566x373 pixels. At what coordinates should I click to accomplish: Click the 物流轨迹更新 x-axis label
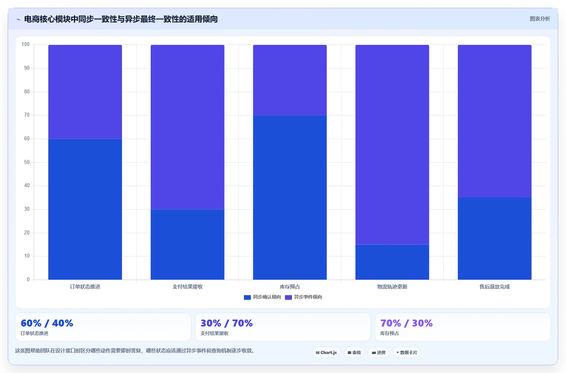click(x=392, y=287)
